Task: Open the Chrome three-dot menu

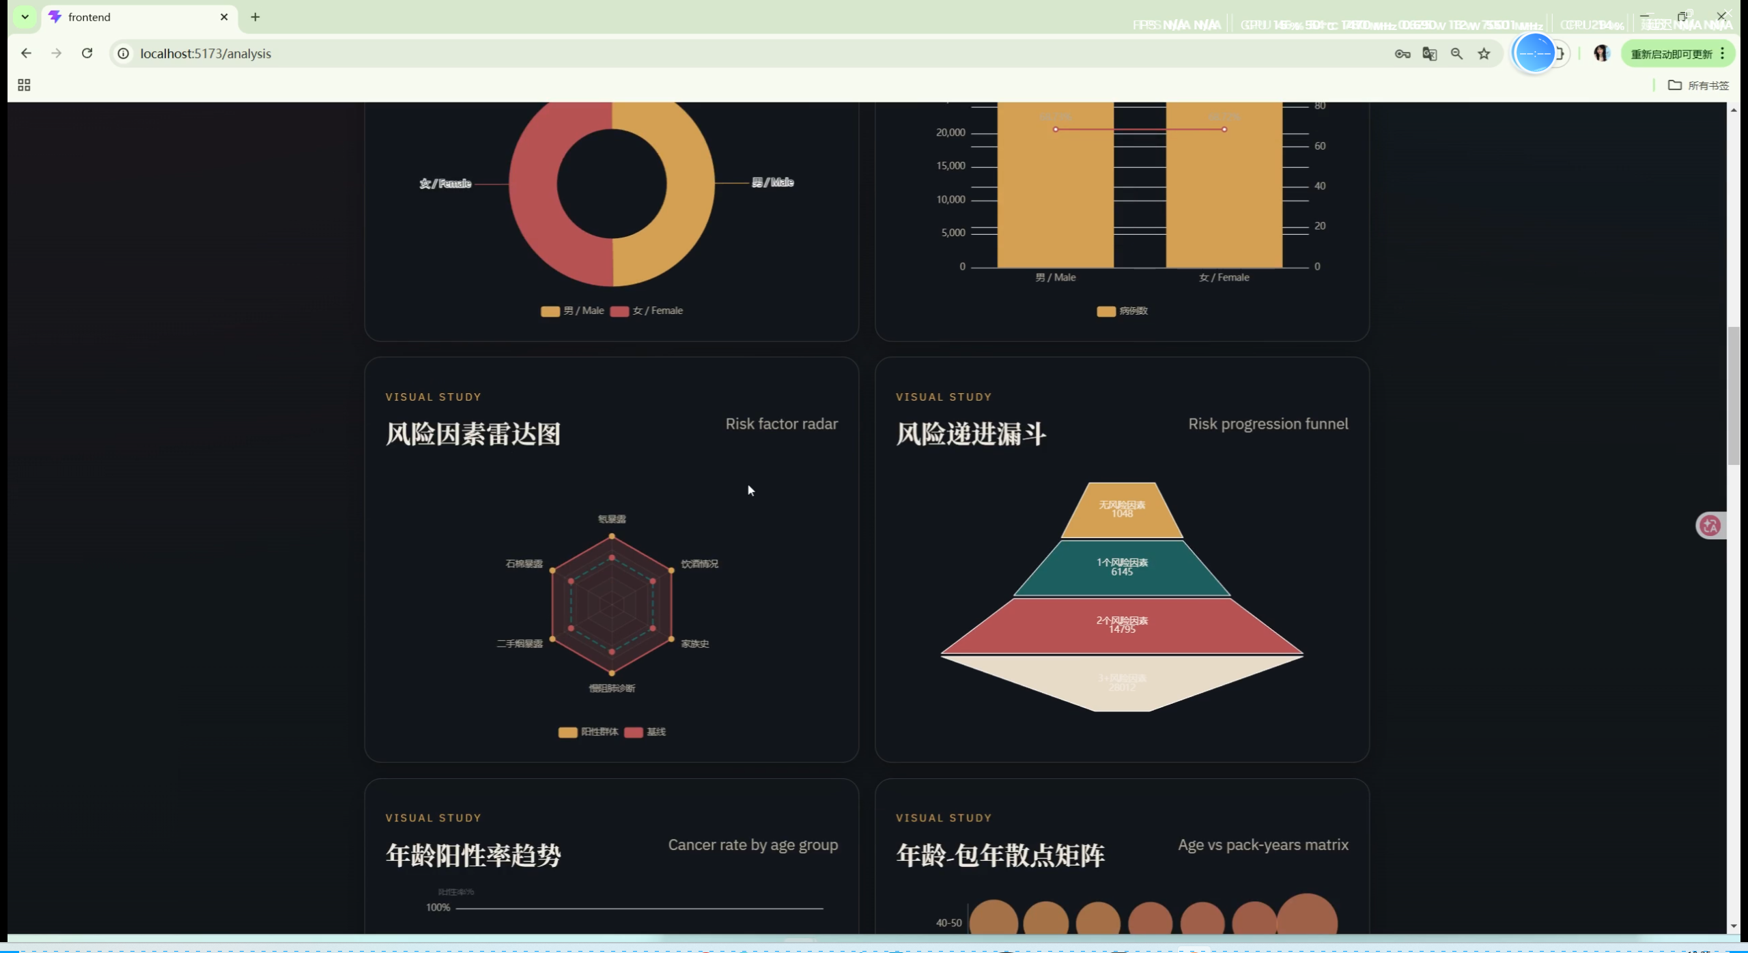Action: point(1723,54)
